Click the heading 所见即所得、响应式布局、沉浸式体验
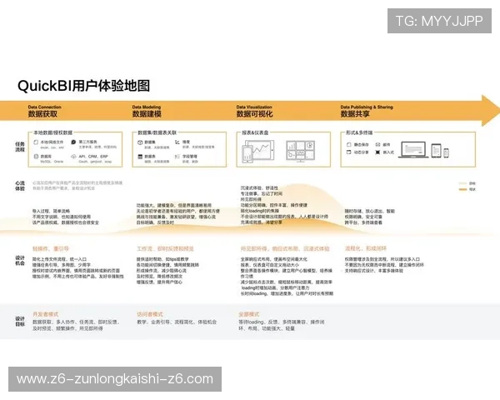The height and width of the screenshot is (400, 500). [285, 249]
